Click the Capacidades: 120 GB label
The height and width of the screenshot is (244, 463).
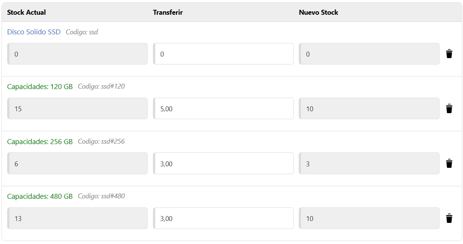point(40,87)
